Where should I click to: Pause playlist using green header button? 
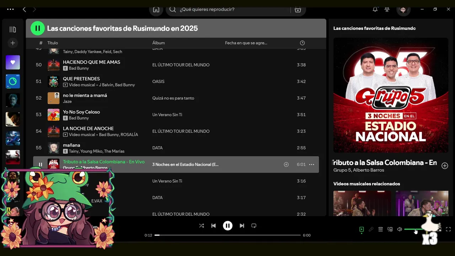click(x=38, y=28)
